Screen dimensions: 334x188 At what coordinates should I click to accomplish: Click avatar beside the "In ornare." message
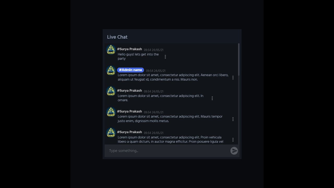(111, 91)
